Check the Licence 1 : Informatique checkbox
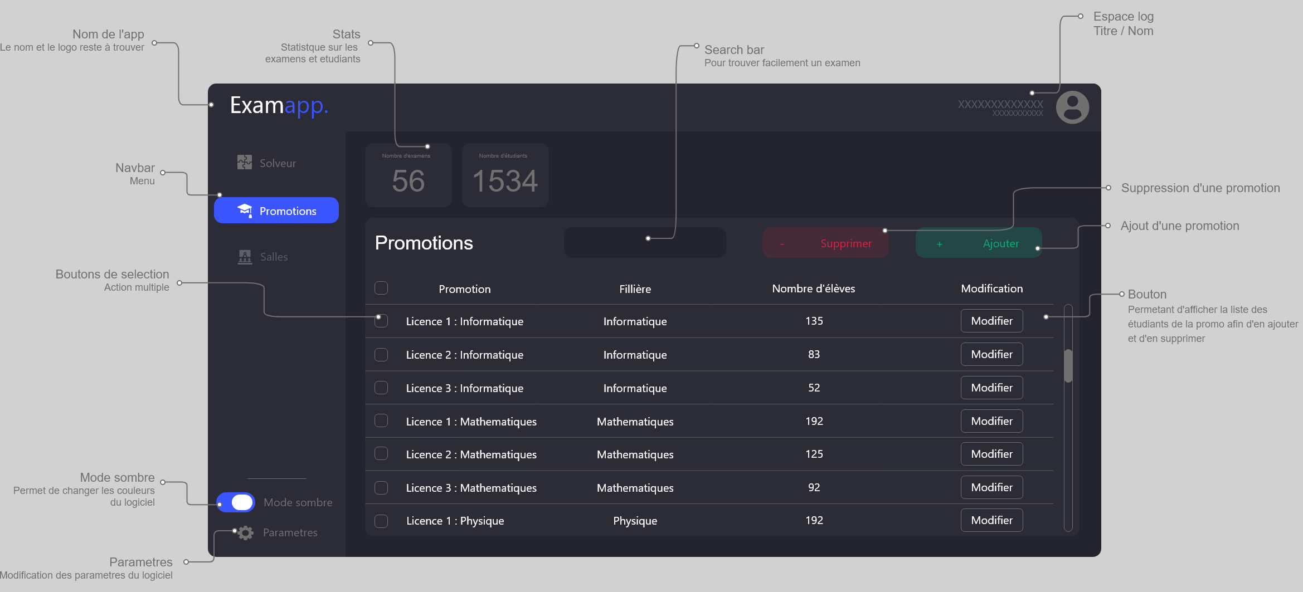 (x=381, y=321)
